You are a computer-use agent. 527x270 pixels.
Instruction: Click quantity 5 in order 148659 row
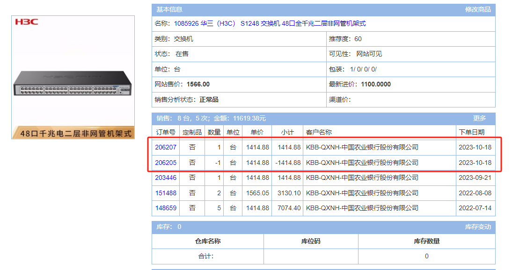point(219,208)
